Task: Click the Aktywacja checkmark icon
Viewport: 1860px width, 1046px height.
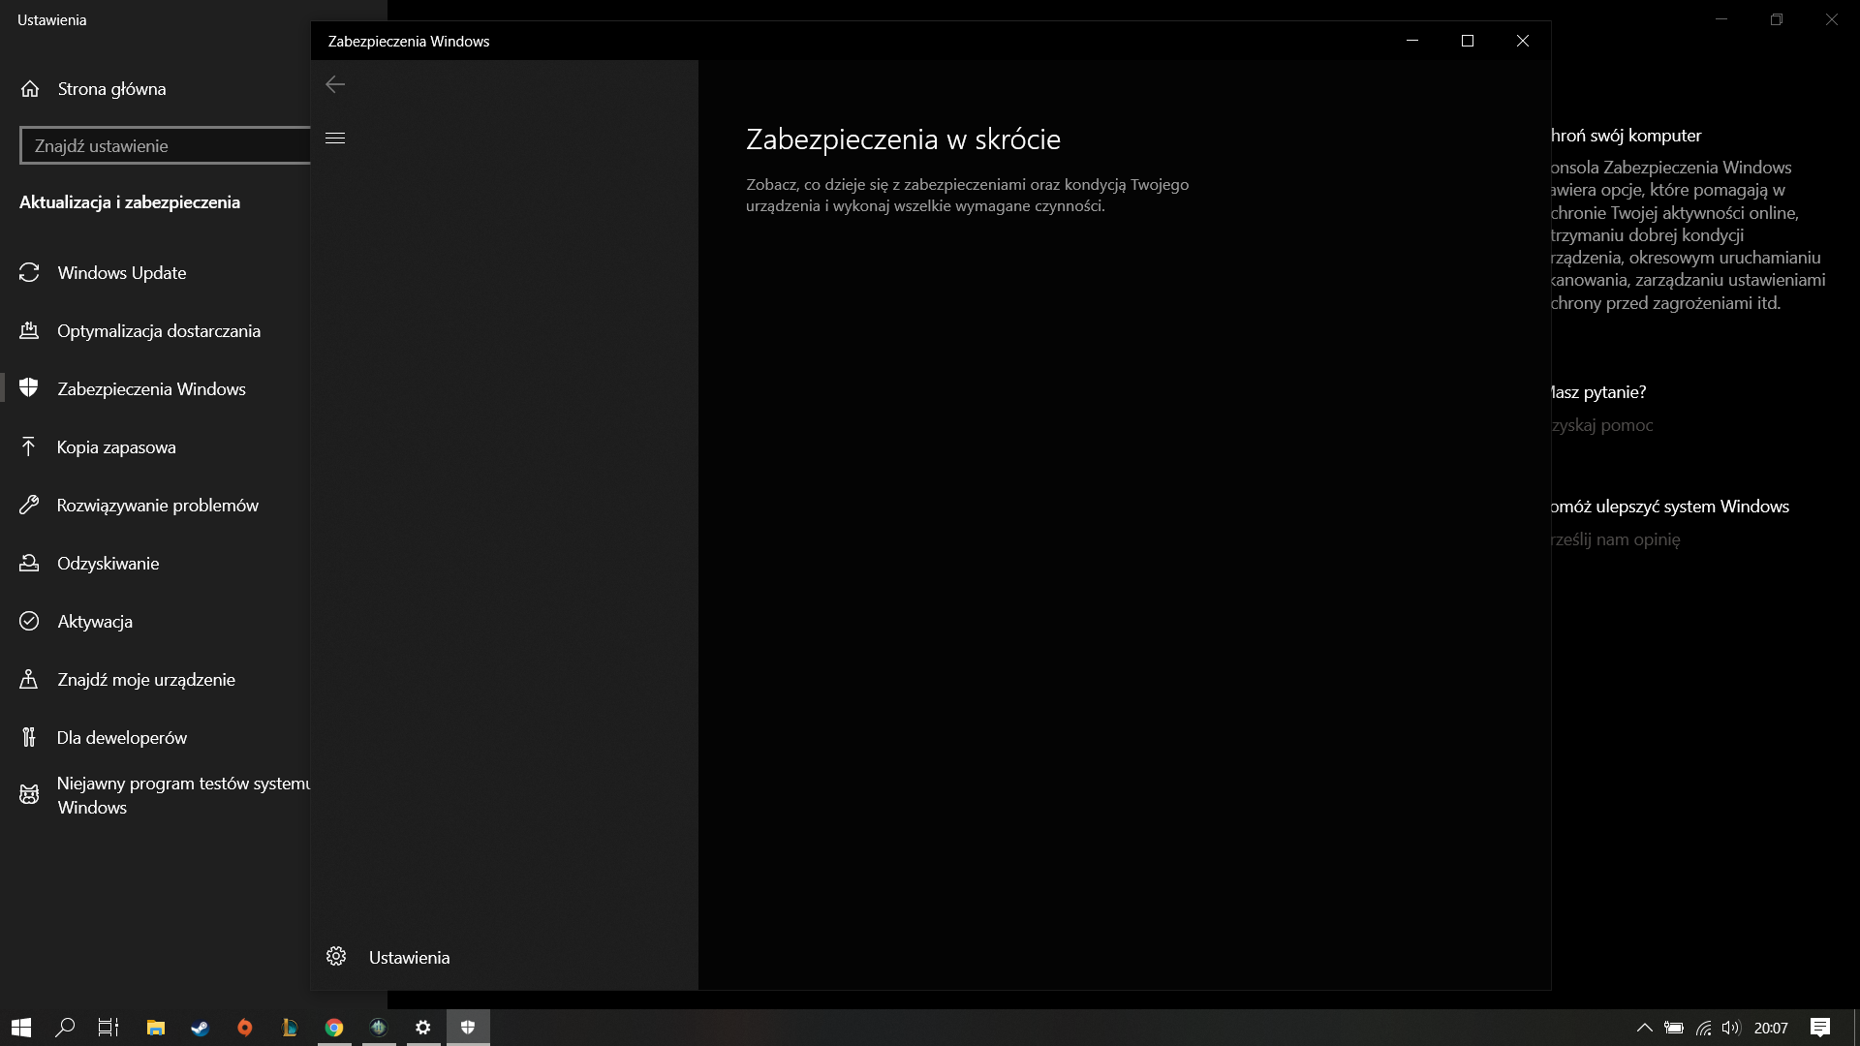Action: 29,621
